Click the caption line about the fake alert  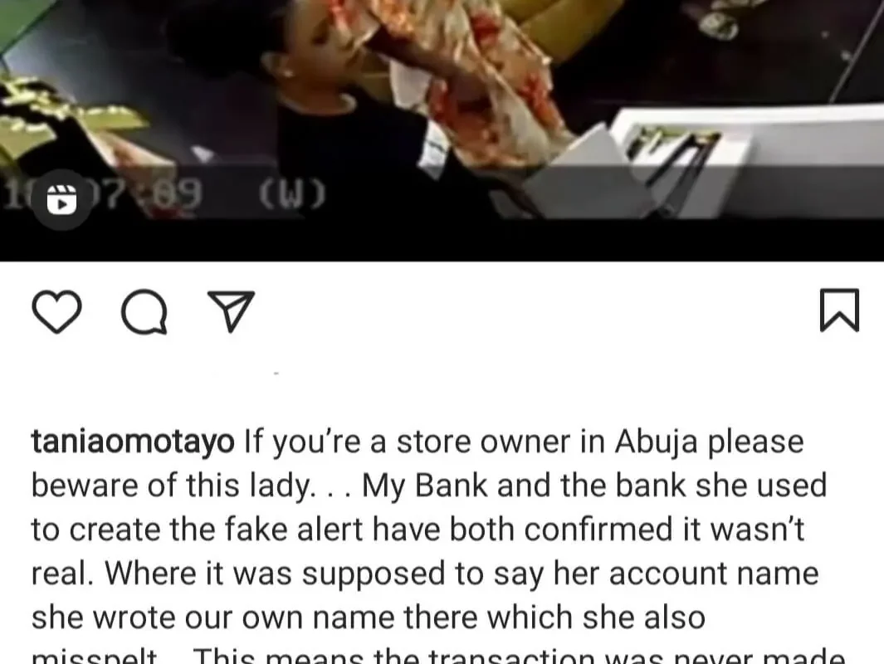click(418, 530)
